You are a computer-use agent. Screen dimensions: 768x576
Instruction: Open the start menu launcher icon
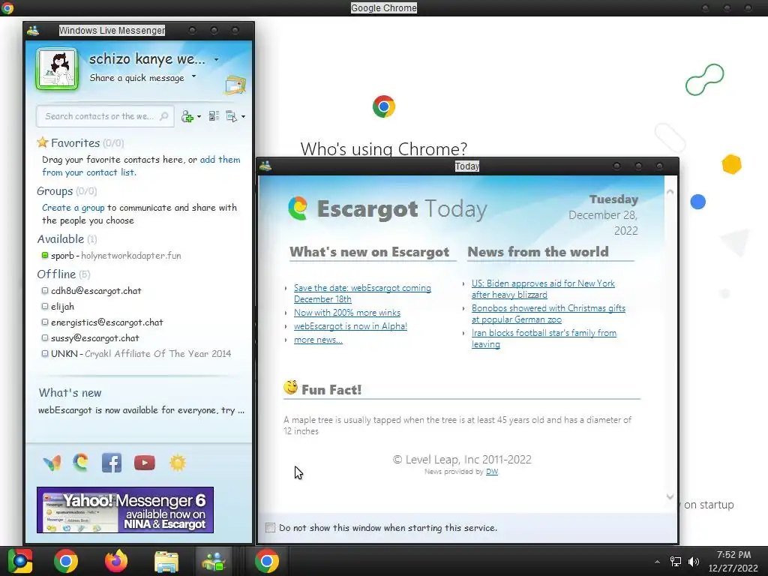coord(20,561)
